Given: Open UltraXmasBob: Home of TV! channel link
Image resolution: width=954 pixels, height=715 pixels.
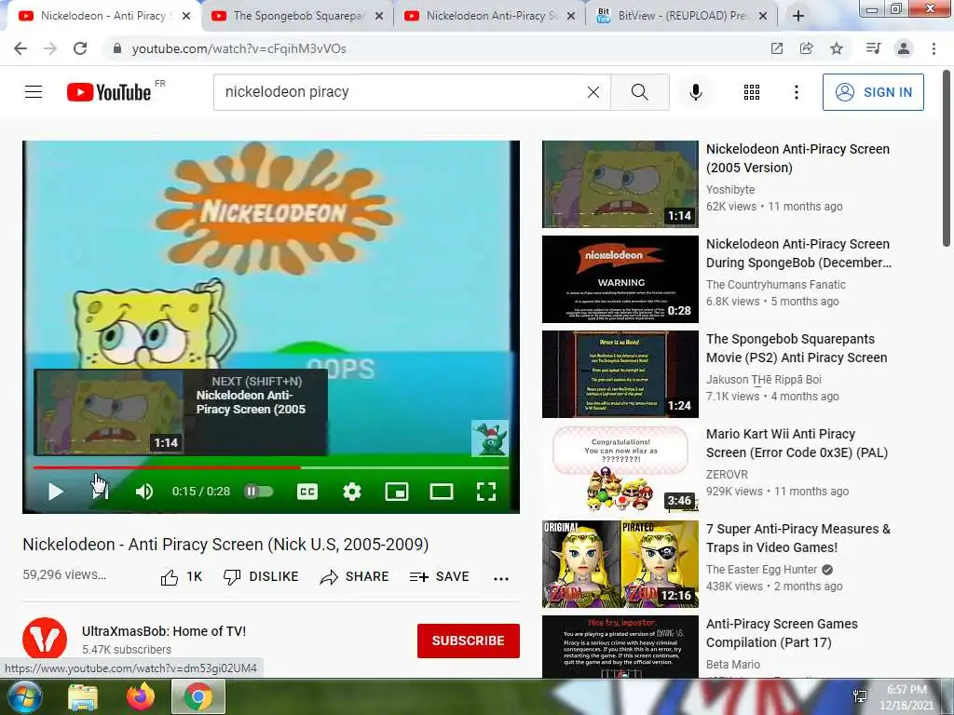Looking at the screenshot, I should click(x=164, y=631).
